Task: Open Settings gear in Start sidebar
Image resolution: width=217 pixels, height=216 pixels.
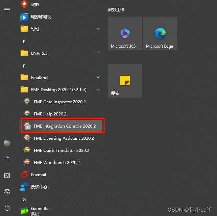Action: (7, 192)
